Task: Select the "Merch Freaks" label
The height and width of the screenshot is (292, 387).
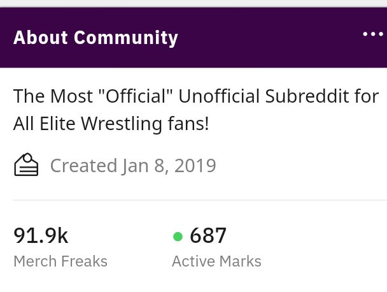Action: point(60,261)
